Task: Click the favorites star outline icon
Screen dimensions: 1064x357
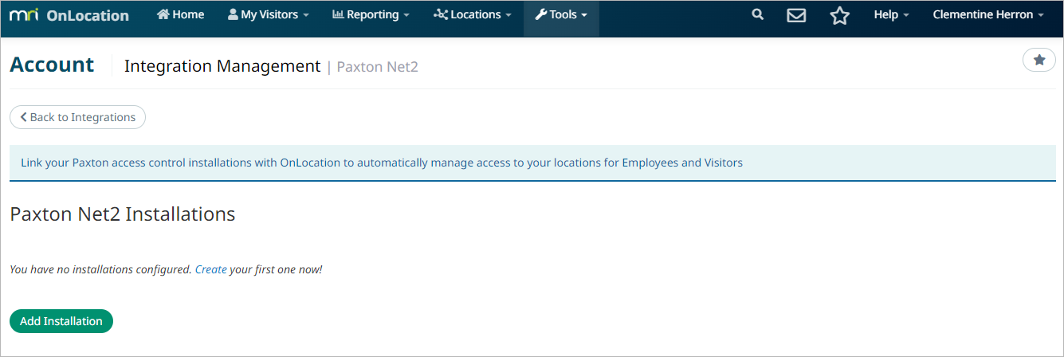Action: (839, 15)
